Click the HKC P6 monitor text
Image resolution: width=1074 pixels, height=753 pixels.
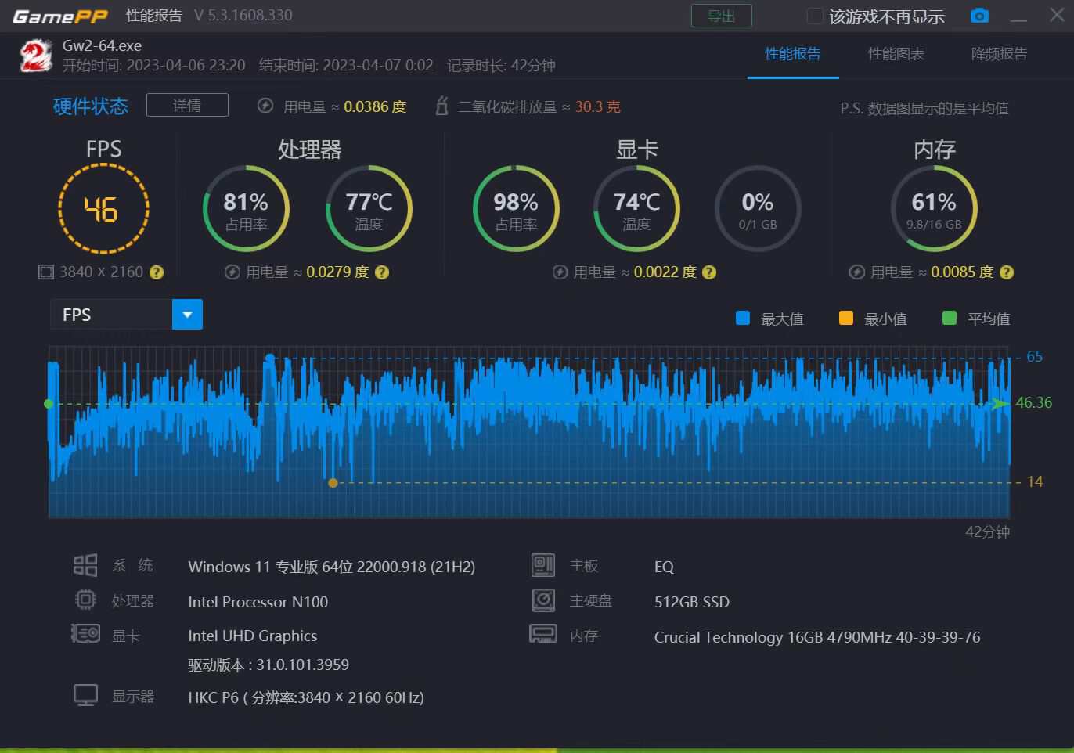(x=306, y=697)
